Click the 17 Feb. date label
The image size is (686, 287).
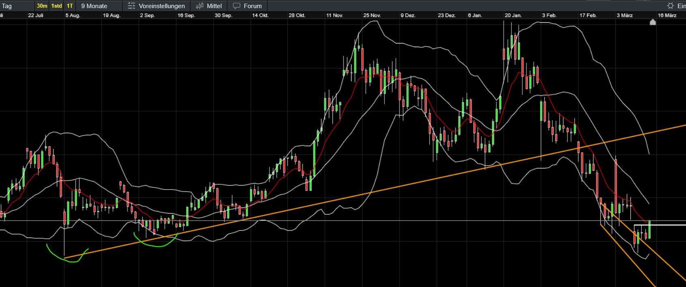[588, 15]
